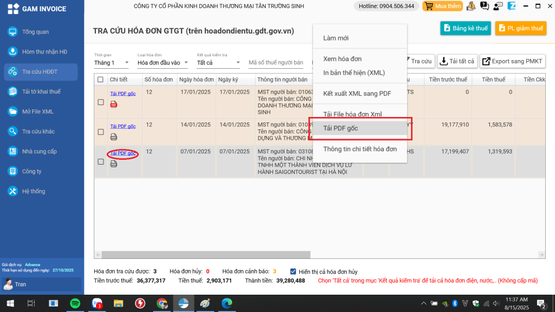Choose Kết xuất XML sang PDF menu entry
This screenshot has height=312, width=555.
tap(357, 94)
